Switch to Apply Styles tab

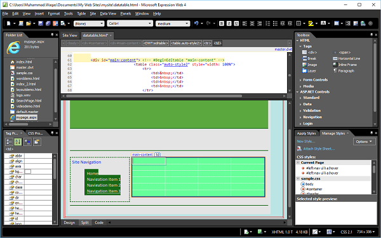point(306,133)
